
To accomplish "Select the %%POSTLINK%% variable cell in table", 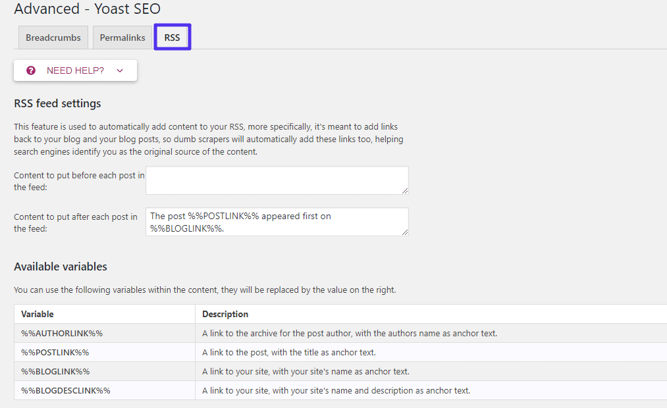I will tap(105, 352).
